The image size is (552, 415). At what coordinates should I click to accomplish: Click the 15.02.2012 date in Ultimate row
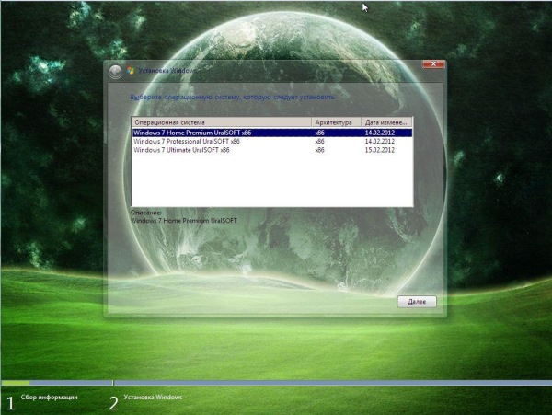[378, 149]
